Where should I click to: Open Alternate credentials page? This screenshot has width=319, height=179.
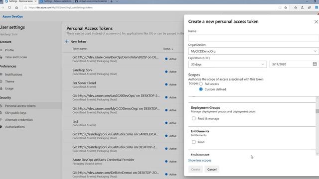click(19, 120)
